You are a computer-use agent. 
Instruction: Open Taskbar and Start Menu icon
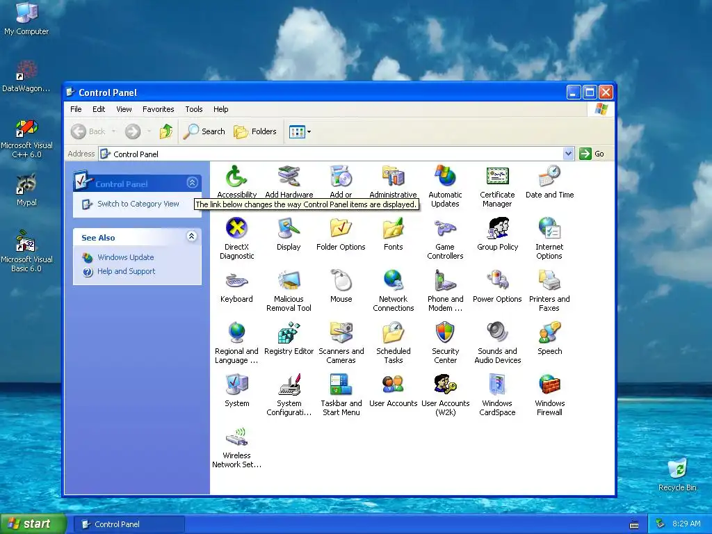[341, 385]
